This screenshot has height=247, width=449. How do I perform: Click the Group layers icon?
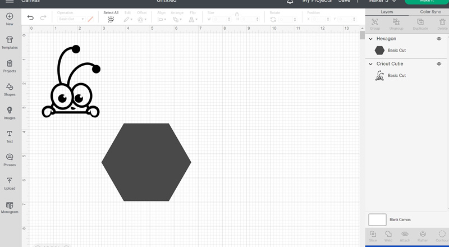pos(375,22)
